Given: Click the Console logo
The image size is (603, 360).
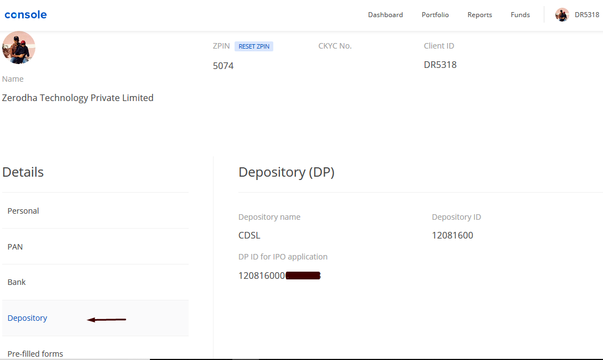Looking at the screenshot, I should click(x=25, y=14).
